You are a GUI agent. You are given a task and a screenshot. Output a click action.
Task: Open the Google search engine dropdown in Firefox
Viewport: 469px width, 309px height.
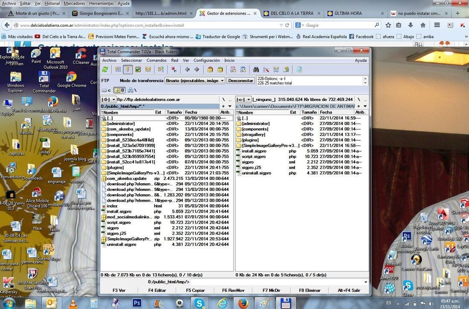coord(298,26)
